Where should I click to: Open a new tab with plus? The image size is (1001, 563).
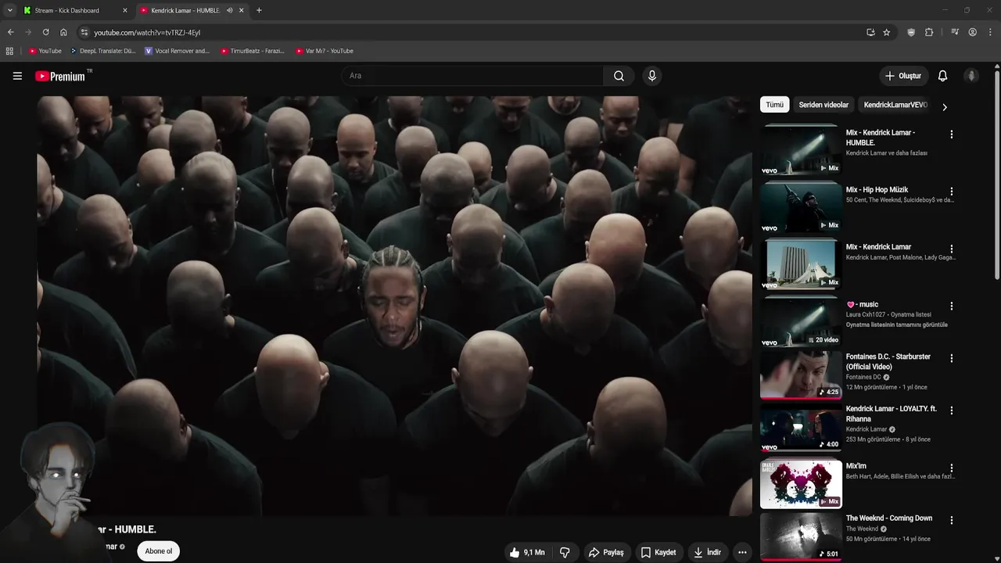[259, 10]
